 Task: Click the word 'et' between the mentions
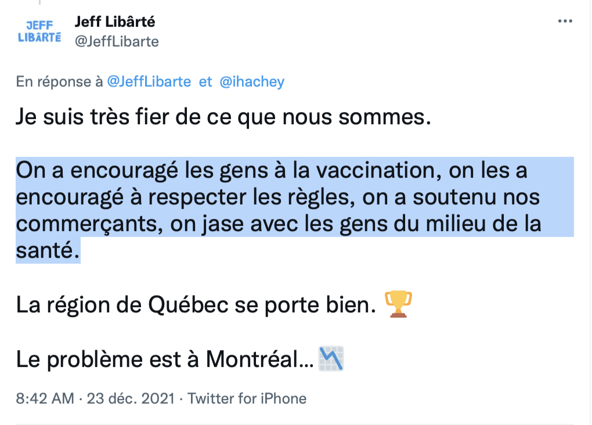coord(205,82)
